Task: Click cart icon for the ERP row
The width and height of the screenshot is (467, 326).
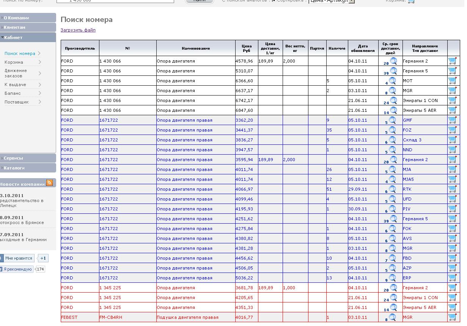Action: [452, 277]
